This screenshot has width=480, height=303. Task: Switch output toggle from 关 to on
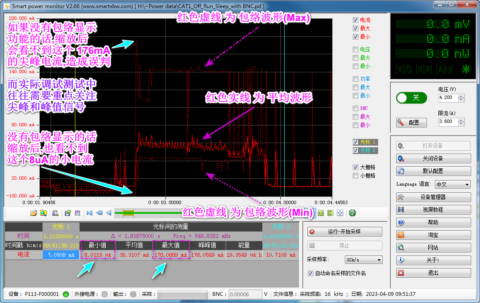click(411, 98)
